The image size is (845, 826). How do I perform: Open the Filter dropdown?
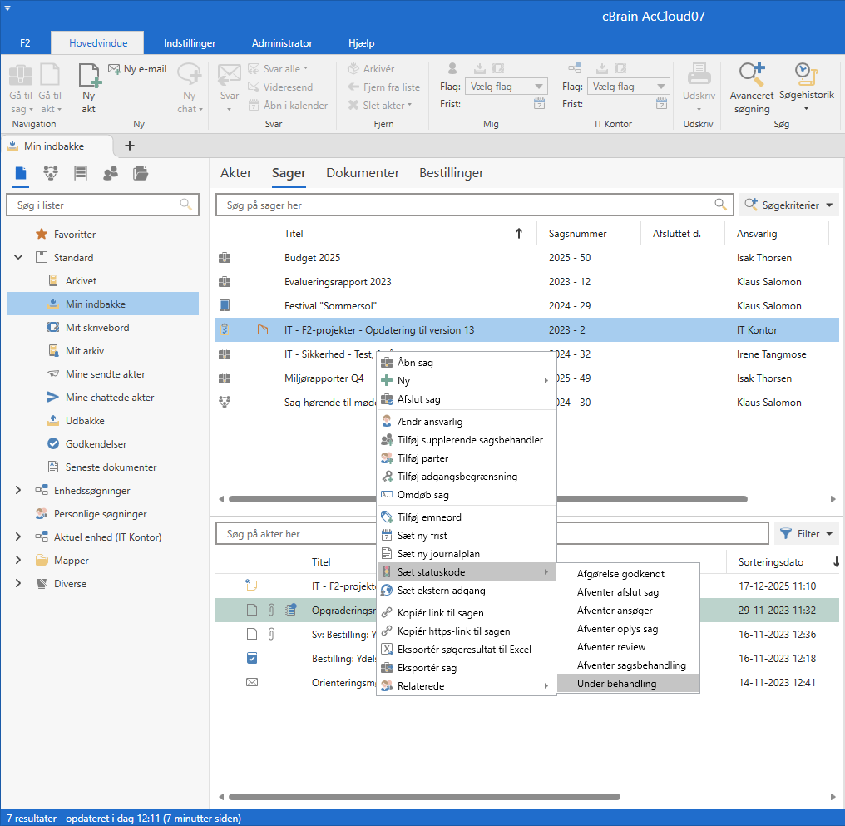806,533
